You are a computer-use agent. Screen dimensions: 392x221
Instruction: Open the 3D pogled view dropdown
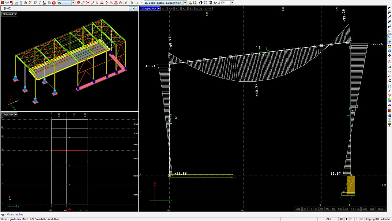coord(16,14)
